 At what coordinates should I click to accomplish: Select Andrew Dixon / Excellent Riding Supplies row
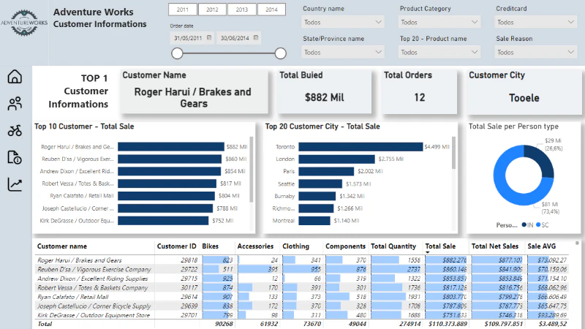point(302,279)
